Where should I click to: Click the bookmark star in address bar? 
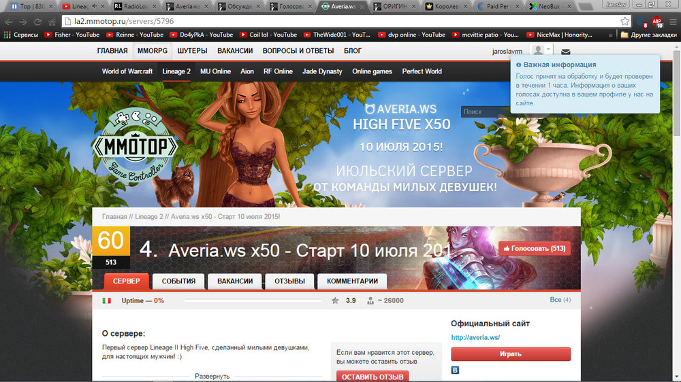[x=624, y=21]
